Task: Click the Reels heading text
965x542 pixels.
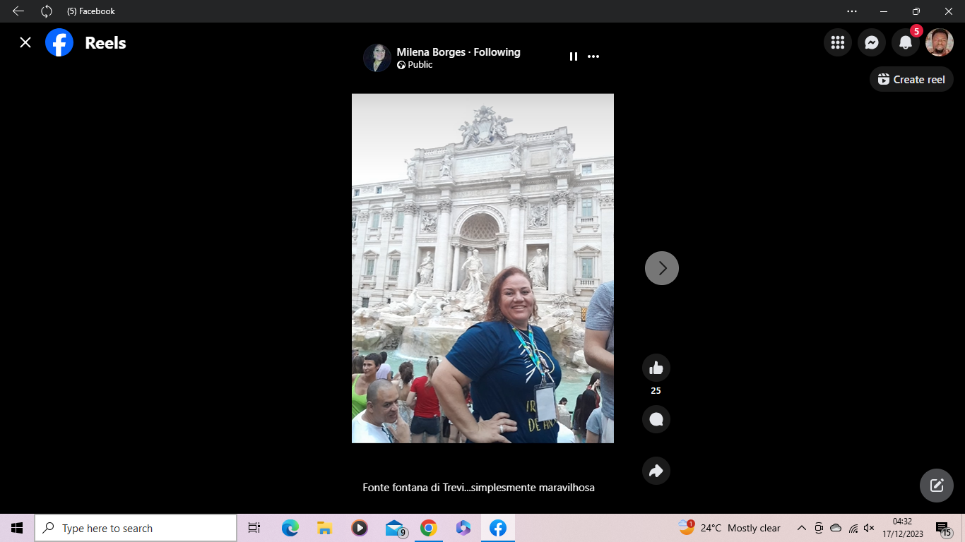Action: tap(105, 43)
